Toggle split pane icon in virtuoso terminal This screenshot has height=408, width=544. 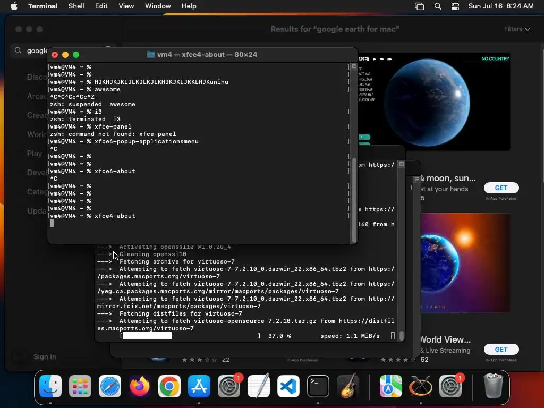(402, 164)
